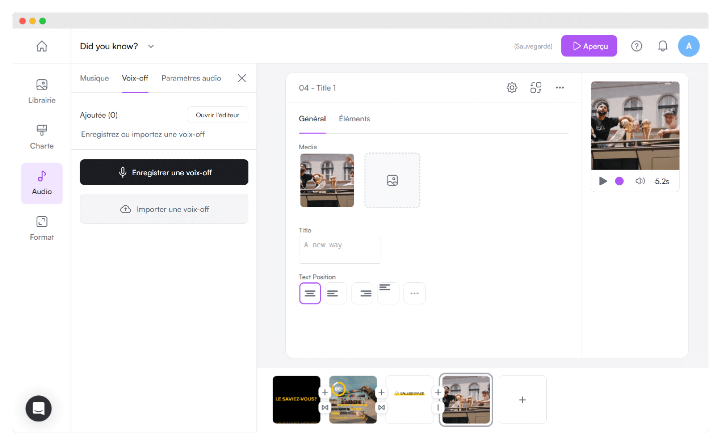Select right-aligned text position option

click(x=362, y=293)
